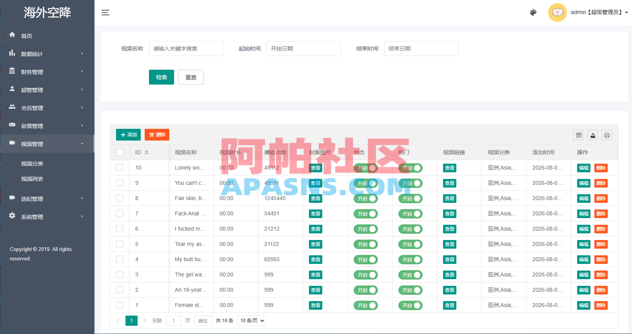632x334 pixels.
Task: Open 视频列表 submenu item
Action: (x=32, y=179)
